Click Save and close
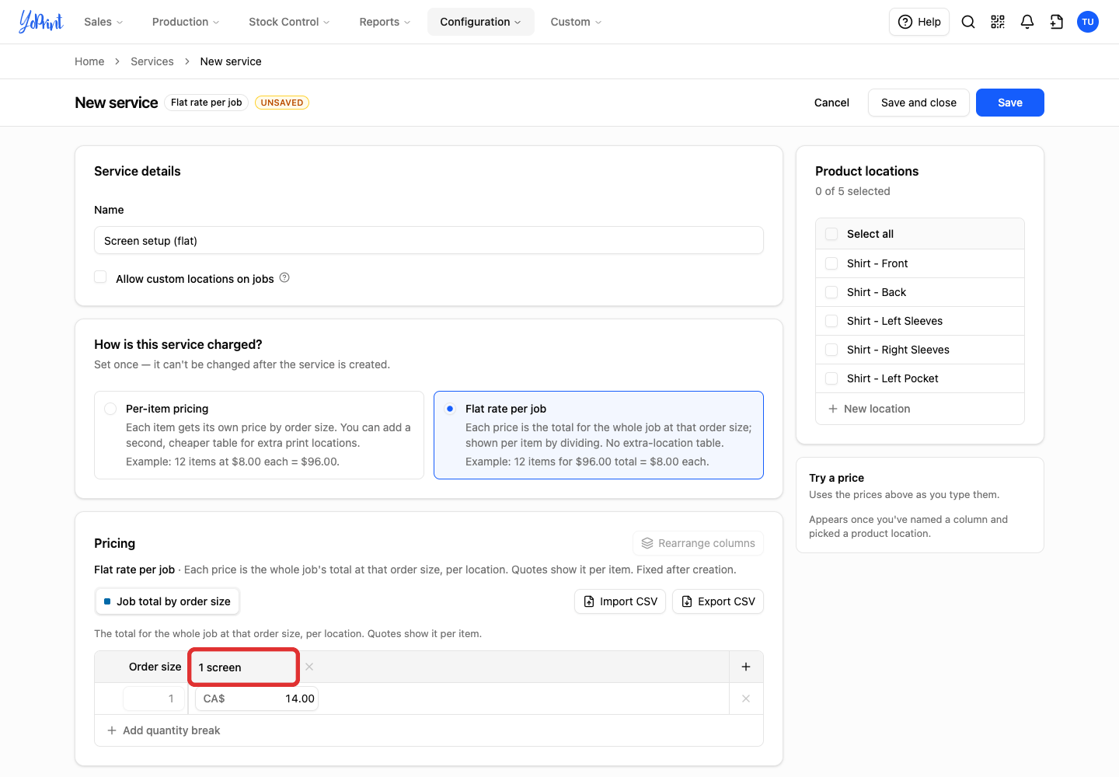 (x=919, y=103)
